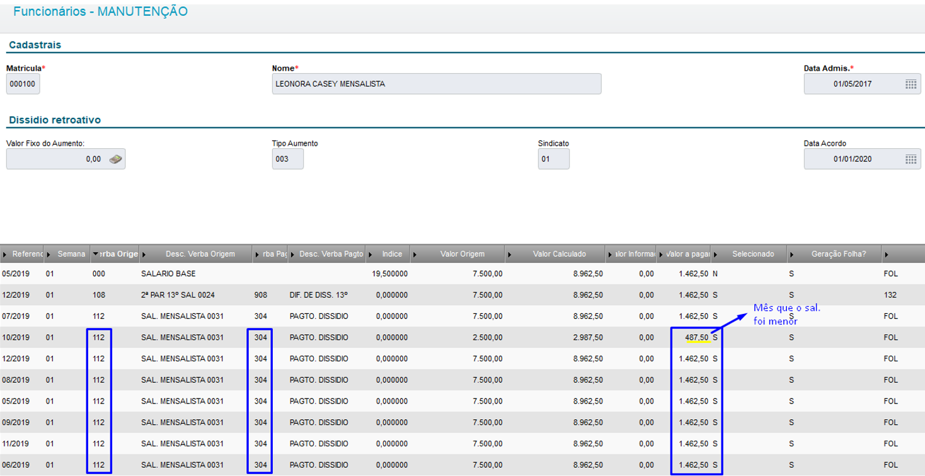The height and width of the screenshot is (476, 925).
Task: Click the reference cell 11/2019
Action: [16, 444]
